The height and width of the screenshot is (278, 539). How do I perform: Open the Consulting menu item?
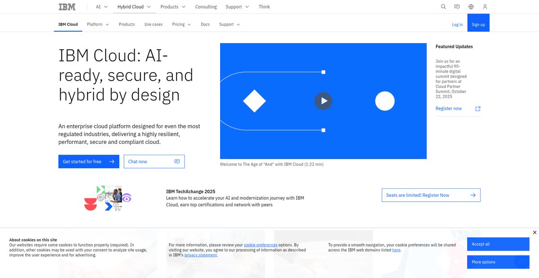(206, 7)
